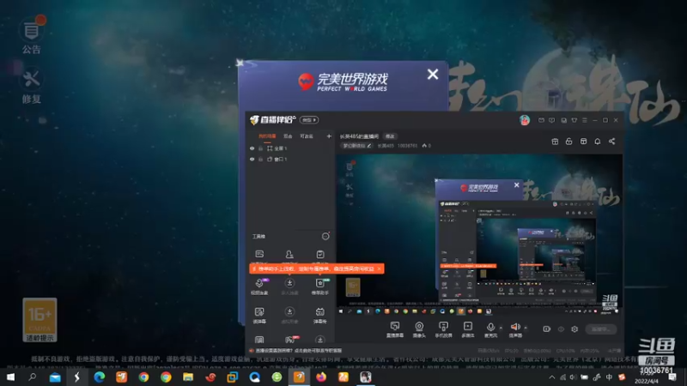Open Windows Start menu
Viewport: 687px width, 386px height.
(10, 377)
